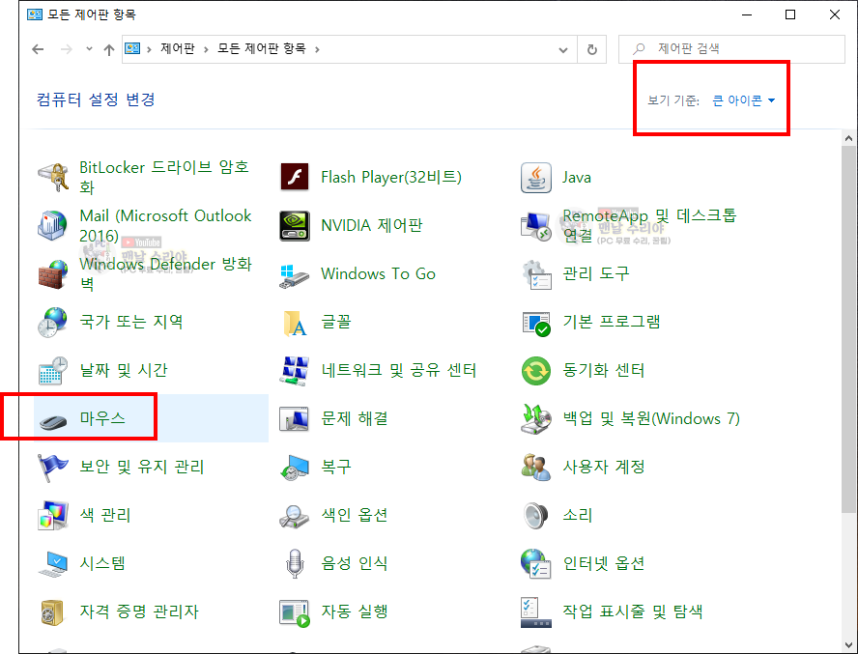The image size is (858, 654).
Task: Open the 시스템 computer icon
Action: tap(53, 564)
